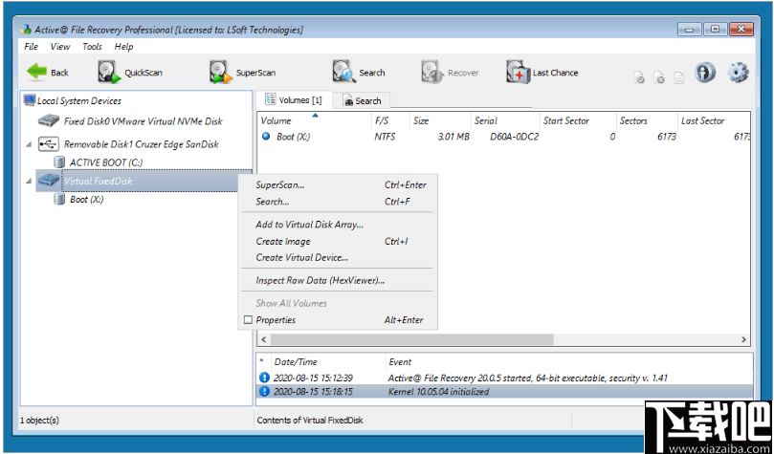Open the View menu

click(x=59, y=46)
